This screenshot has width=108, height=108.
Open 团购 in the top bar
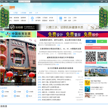(6, 1)
